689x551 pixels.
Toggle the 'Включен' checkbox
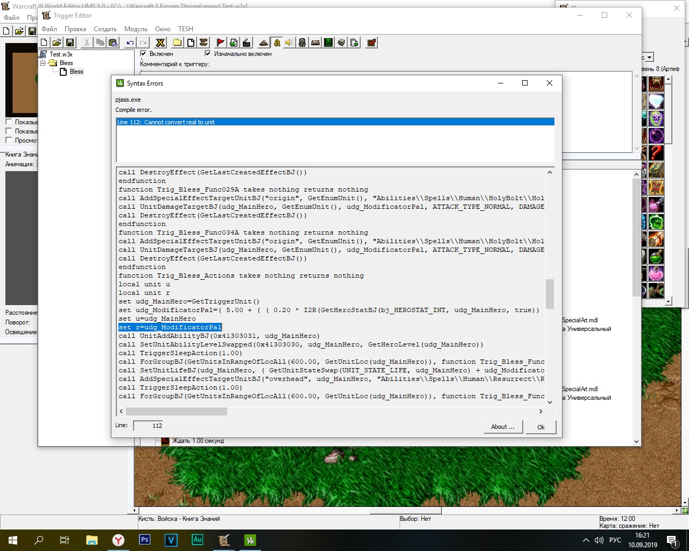tap(143, 54)
